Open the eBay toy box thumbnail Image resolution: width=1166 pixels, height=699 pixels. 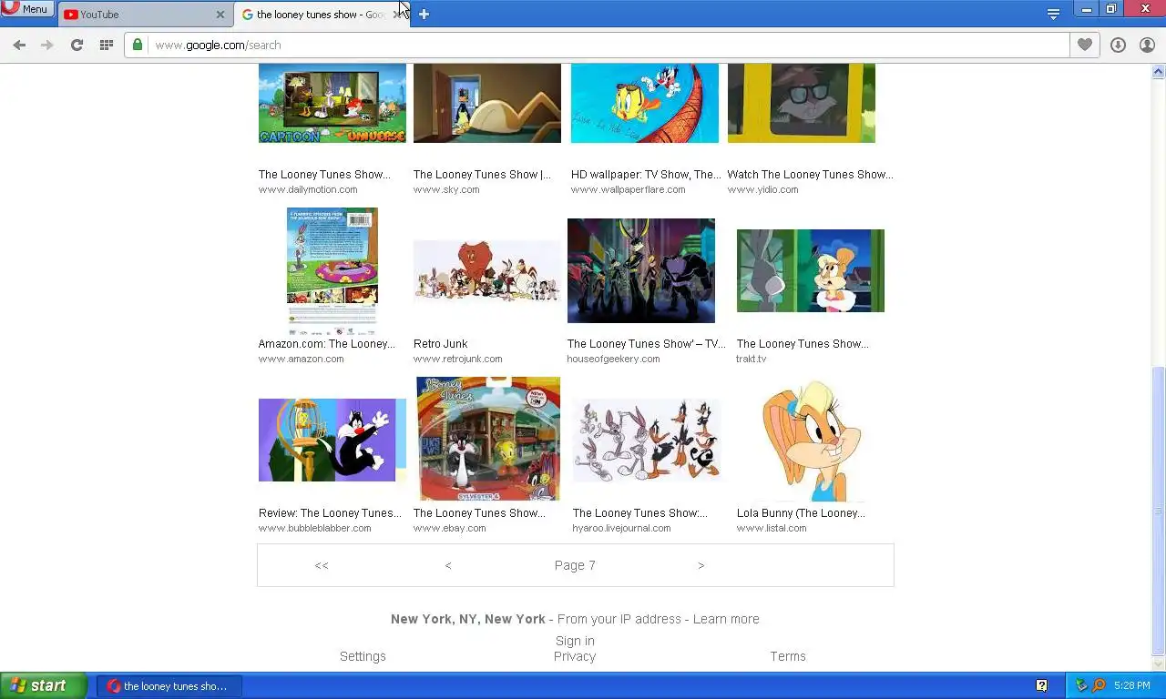(x=487, y=439)
